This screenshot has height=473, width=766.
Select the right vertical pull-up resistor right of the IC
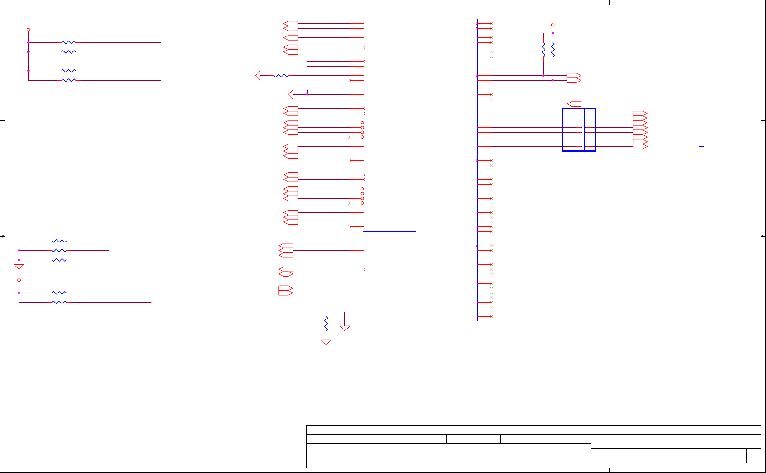(553, 50)
